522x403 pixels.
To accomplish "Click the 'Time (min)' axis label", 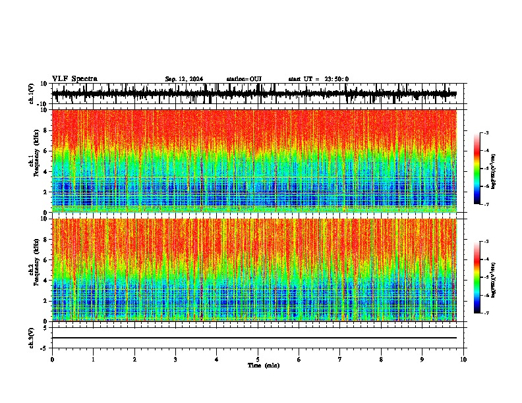I will 264,365.
